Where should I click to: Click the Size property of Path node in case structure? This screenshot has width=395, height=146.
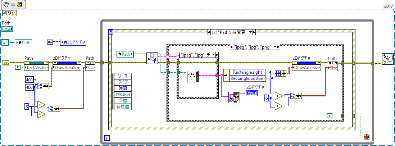tap(332, 68)
